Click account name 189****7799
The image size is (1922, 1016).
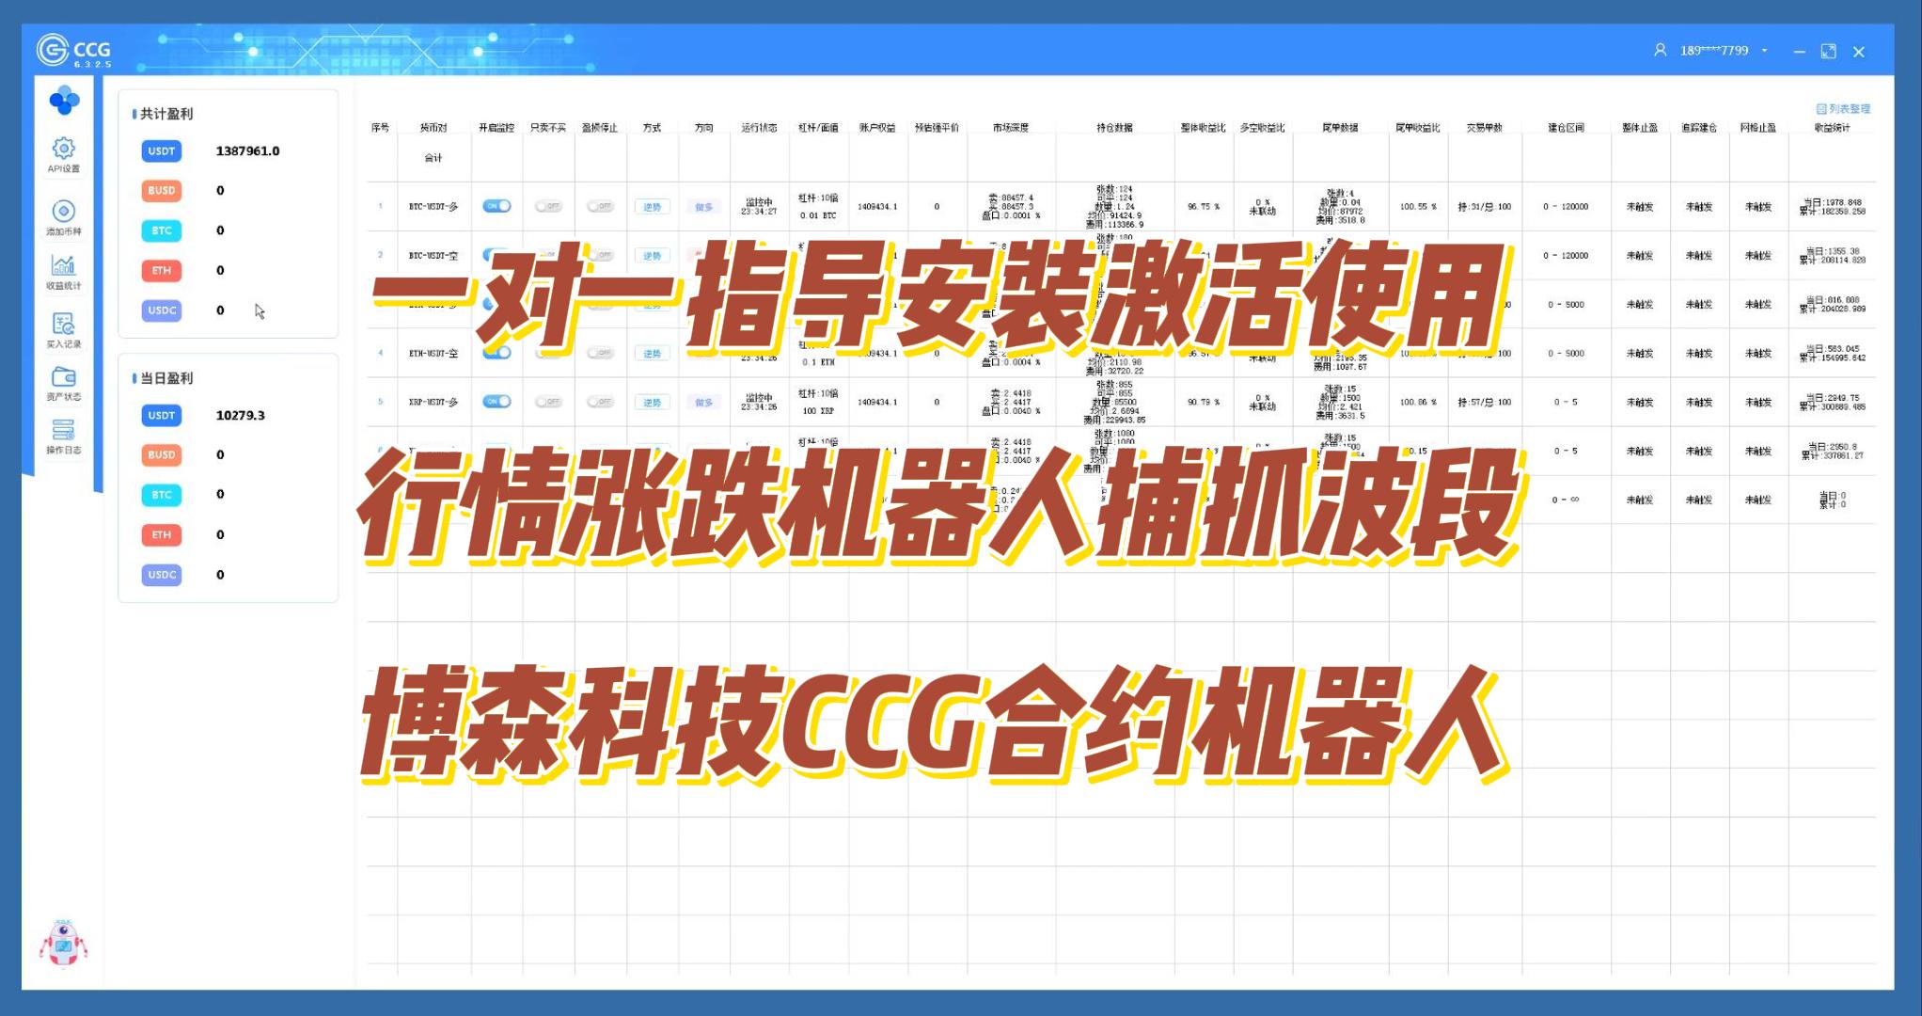pyautogui.click(x=1714, y=51)
